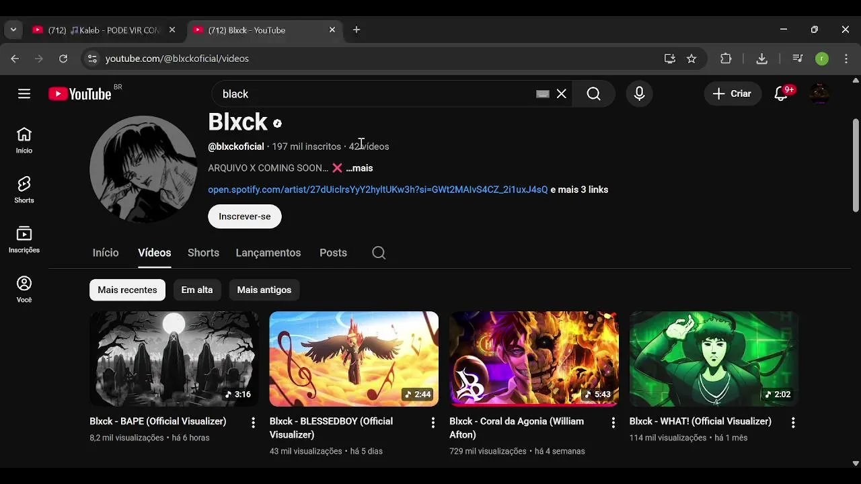Open the channel Início tab

tap(106, 253)
